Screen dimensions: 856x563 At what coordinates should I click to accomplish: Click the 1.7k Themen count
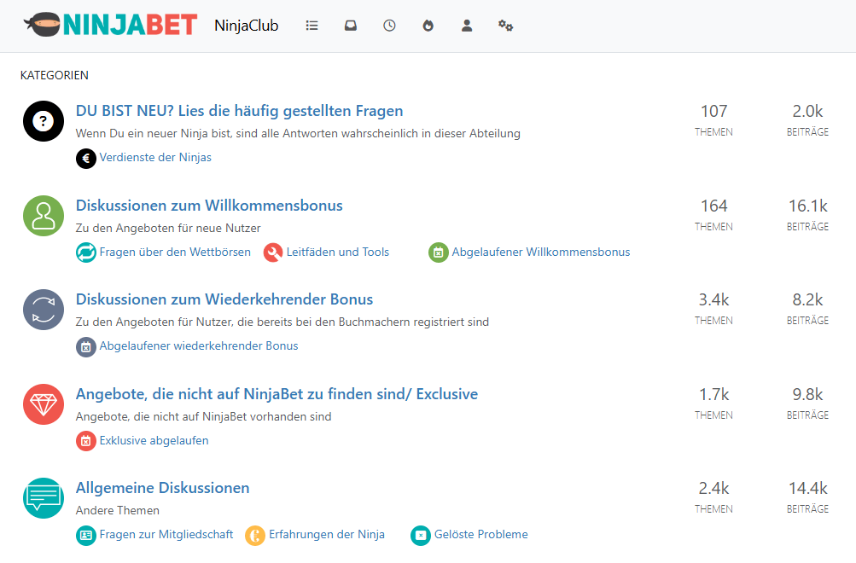click(713, 394)
